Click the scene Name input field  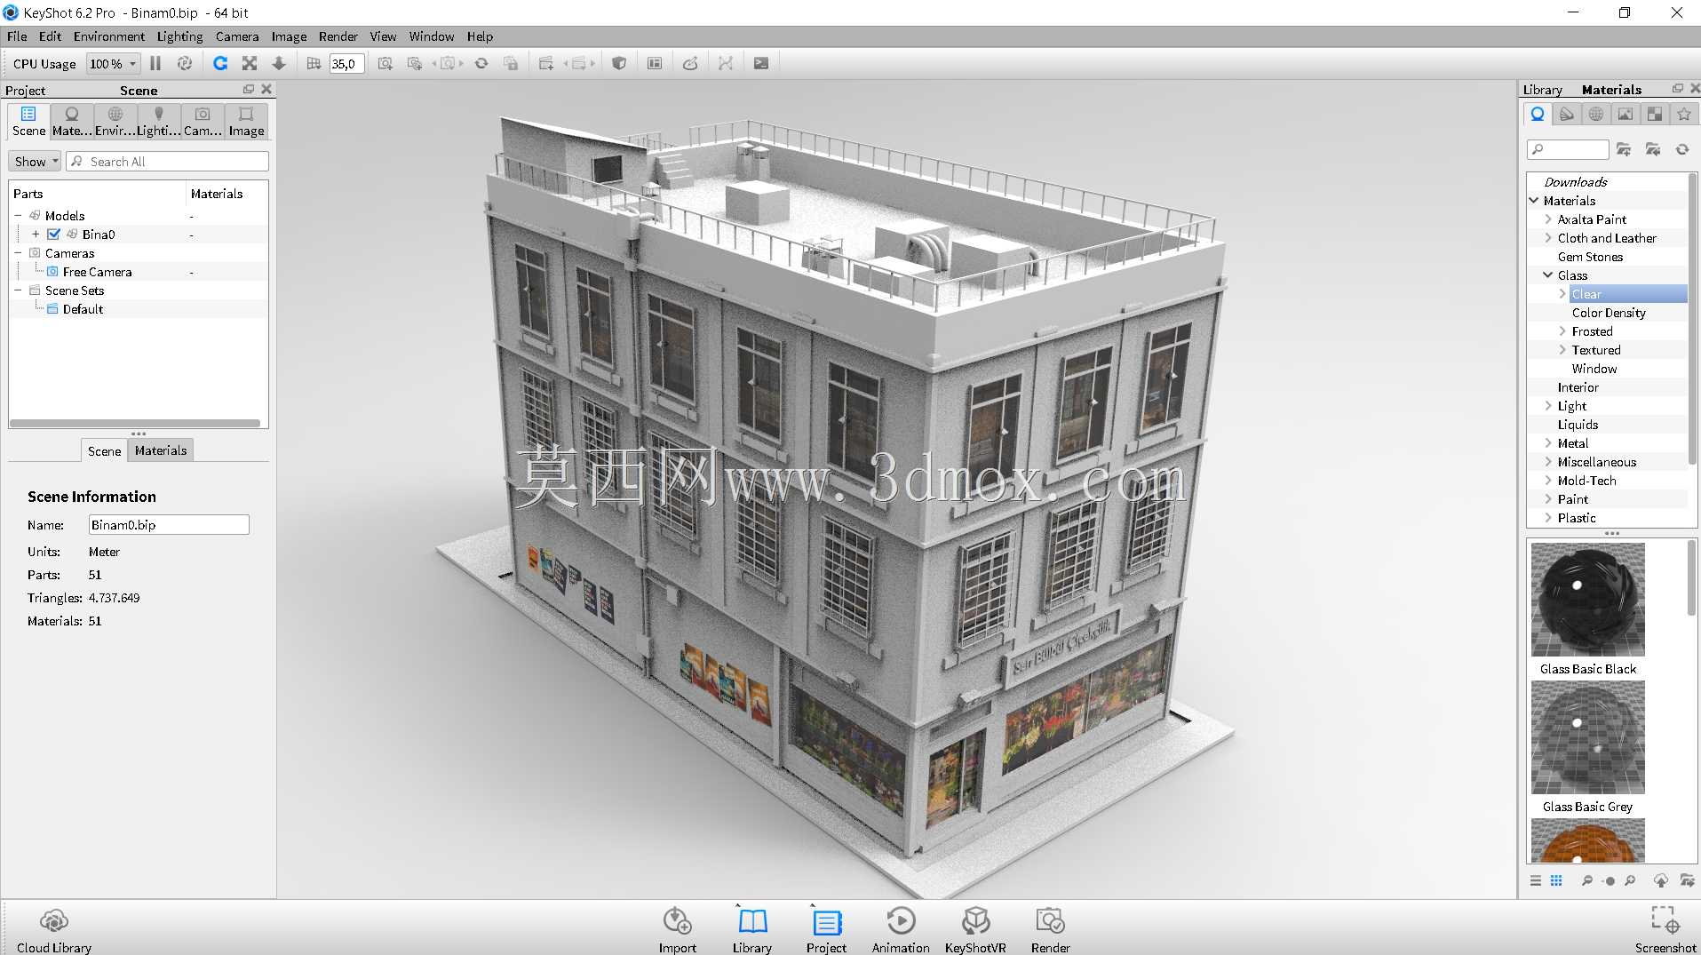[x=169, y=525]
